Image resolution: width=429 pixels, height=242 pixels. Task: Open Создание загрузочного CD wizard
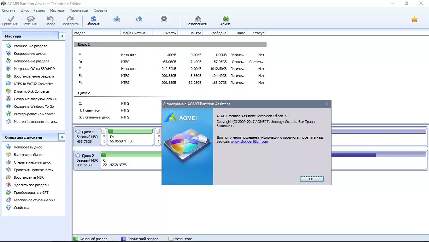(36, 99)
